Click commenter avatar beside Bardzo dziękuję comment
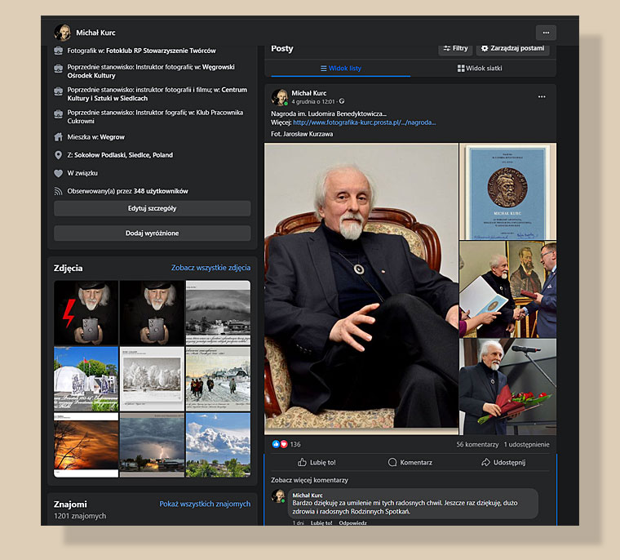This screenshot has height=560, width=620. pyautogui.click(x=278, y=496)
